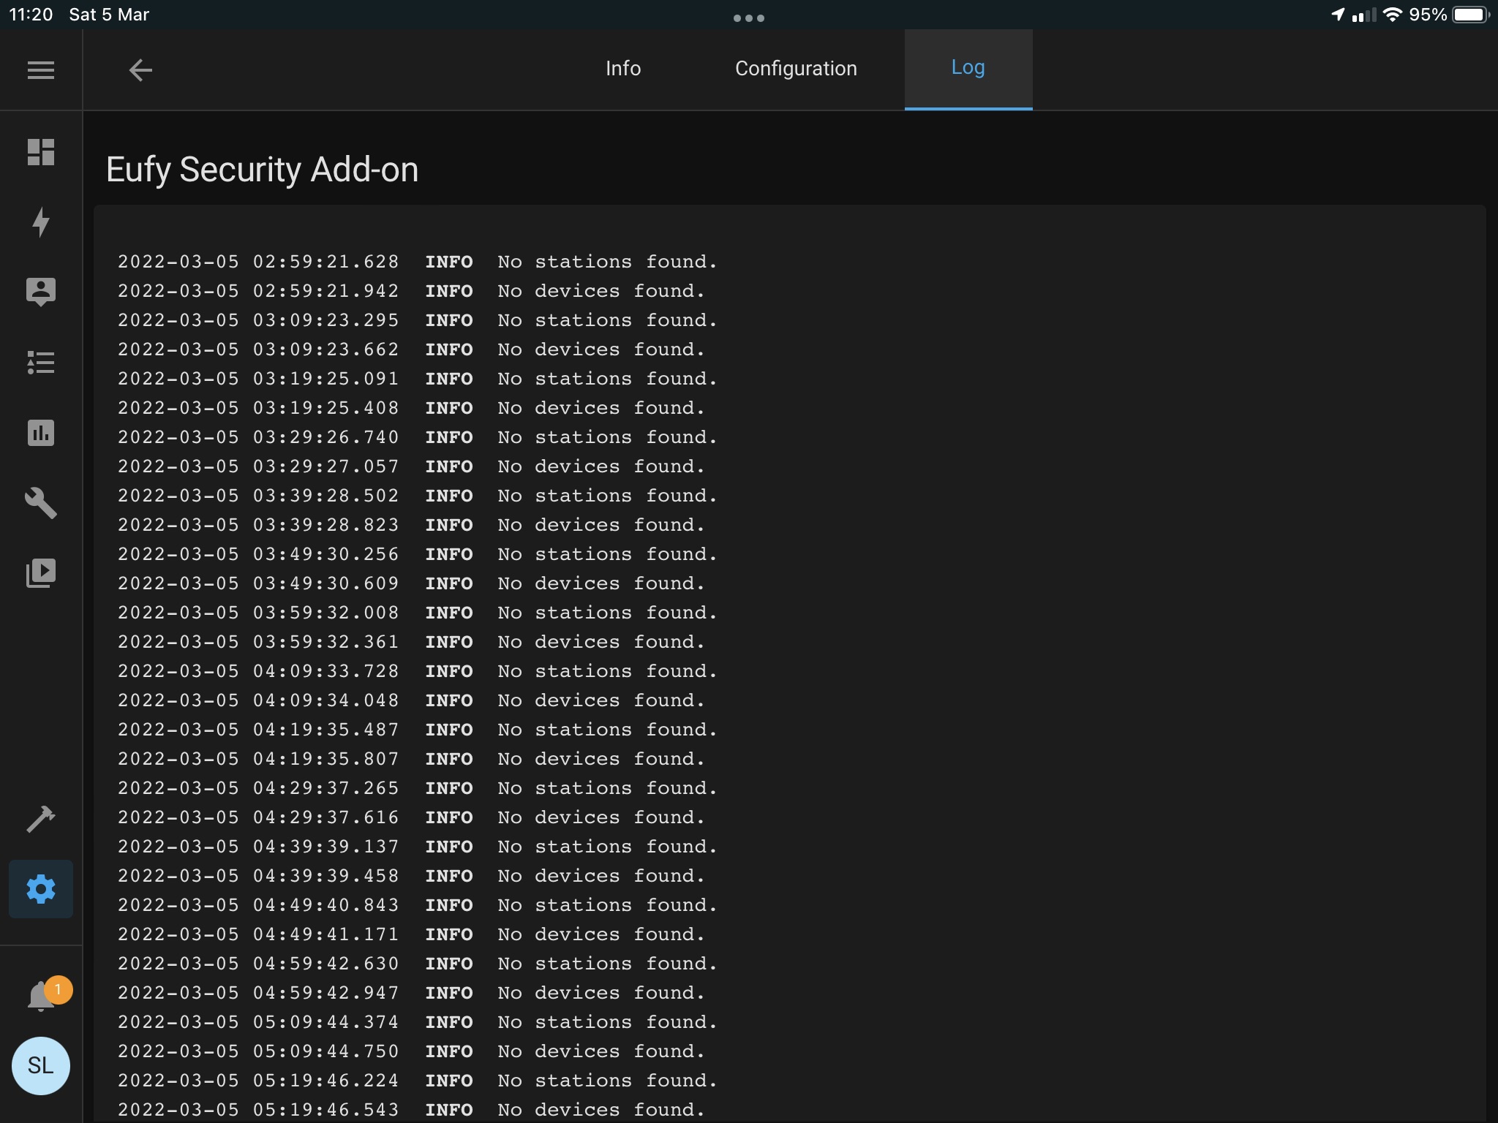Switch to the Info tab
The image size is (1498, 1123).
click(622, 68)
